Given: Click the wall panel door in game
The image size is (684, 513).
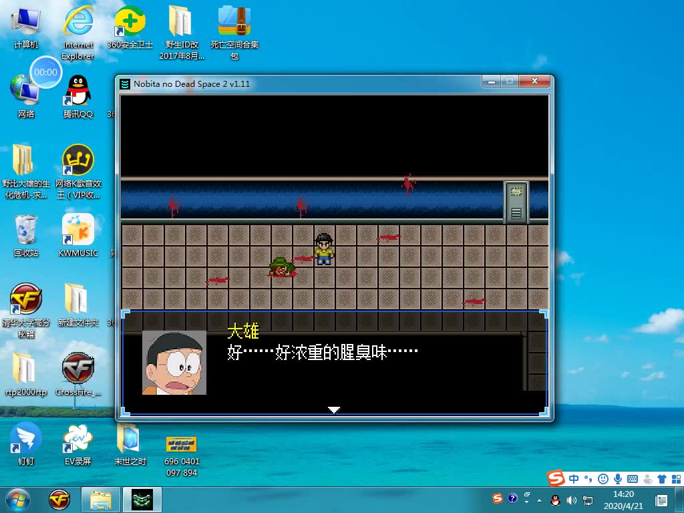Looking at the screenshot, I should (x=516, y=202).
